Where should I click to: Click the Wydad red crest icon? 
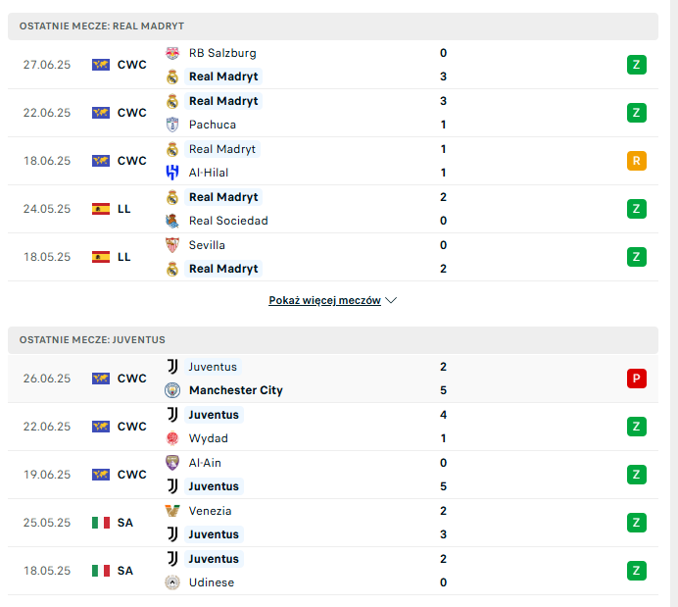tap(172, 438)
